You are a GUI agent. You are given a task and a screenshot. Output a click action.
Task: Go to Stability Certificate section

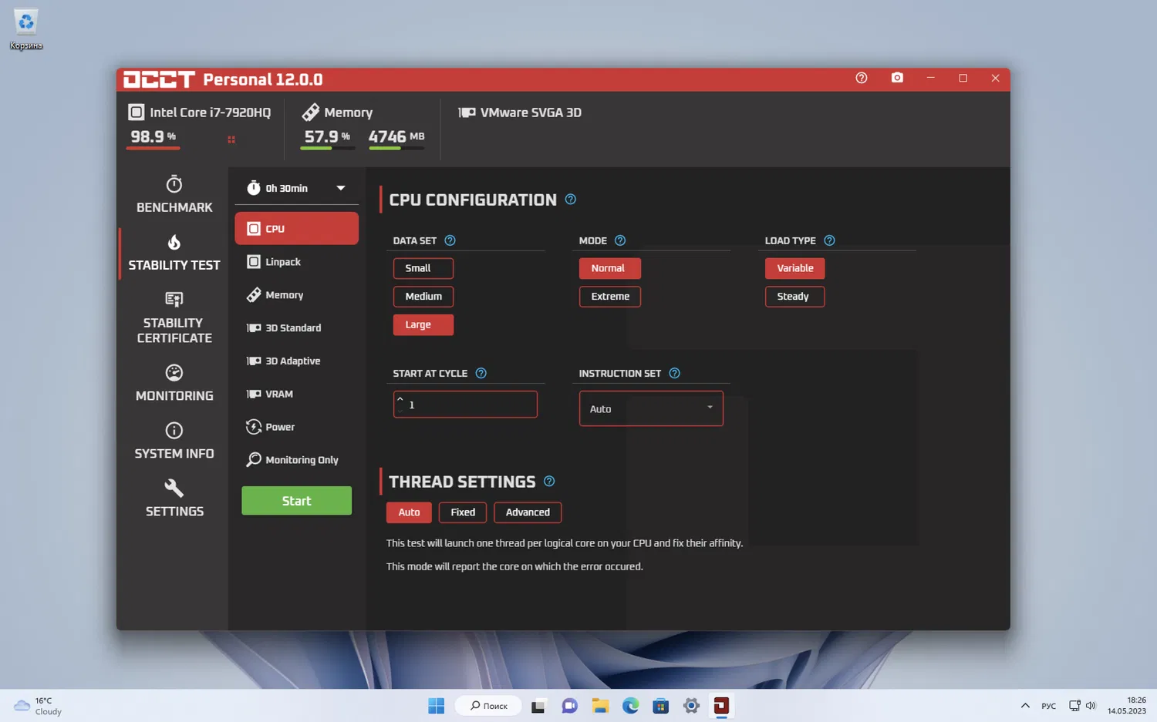174,317
